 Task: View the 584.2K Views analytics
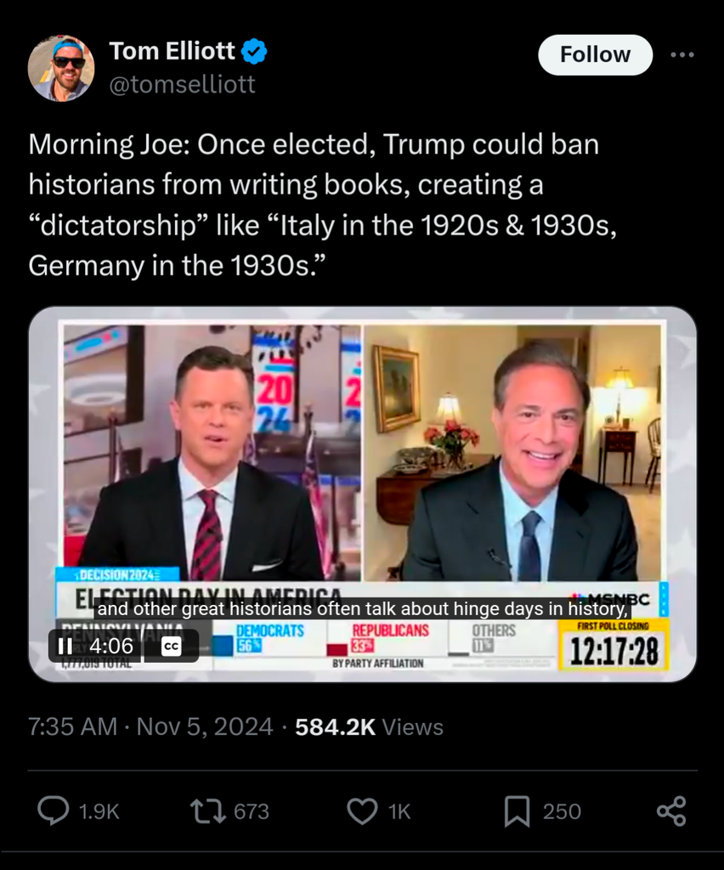pyautogui.click(x=369, y=727)
